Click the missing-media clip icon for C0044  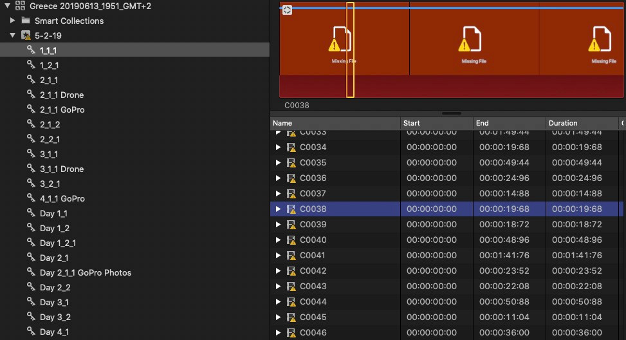coord(291,302)
